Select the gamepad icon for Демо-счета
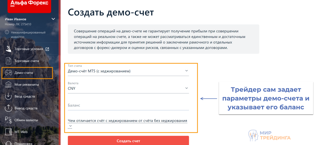315x145 pixels. point(8,73)
